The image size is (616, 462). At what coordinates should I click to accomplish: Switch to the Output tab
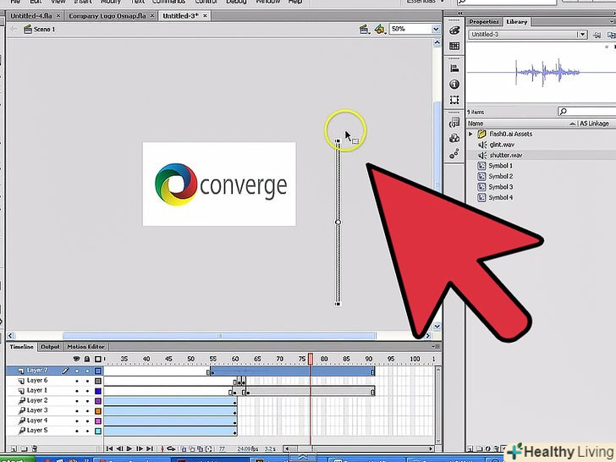(50, 347)
